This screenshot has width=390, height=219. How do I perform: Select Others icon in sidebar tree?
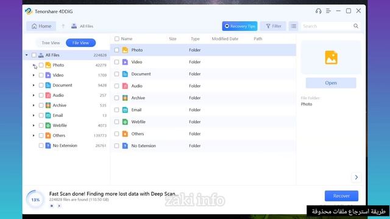tap(48, 135)
